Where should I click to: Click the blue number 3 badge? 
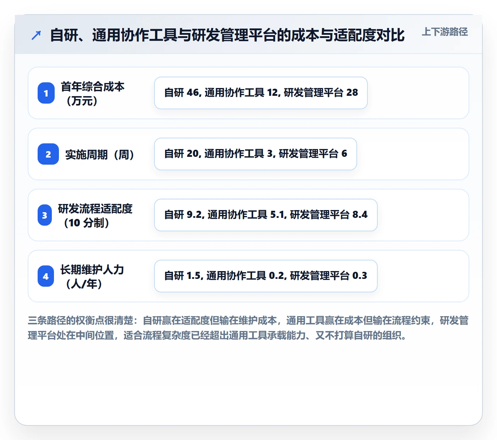click(x=45, y=215)
